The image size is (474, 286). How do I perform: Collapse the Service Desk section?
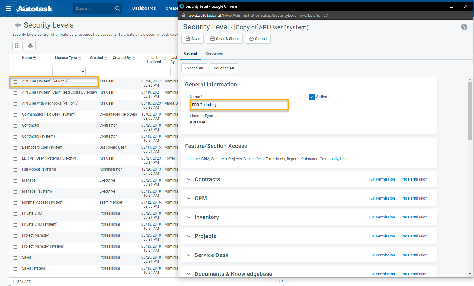(x=189, y=255)
